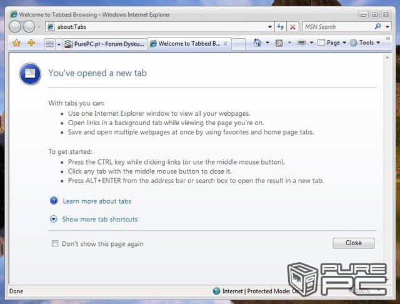Screen dimensions: 400x304
Task: Expand "Show more tab shortcuts"
Action: tap(99, 219)
